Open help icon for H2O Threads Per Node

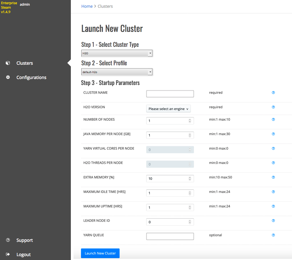pos(273,163)
